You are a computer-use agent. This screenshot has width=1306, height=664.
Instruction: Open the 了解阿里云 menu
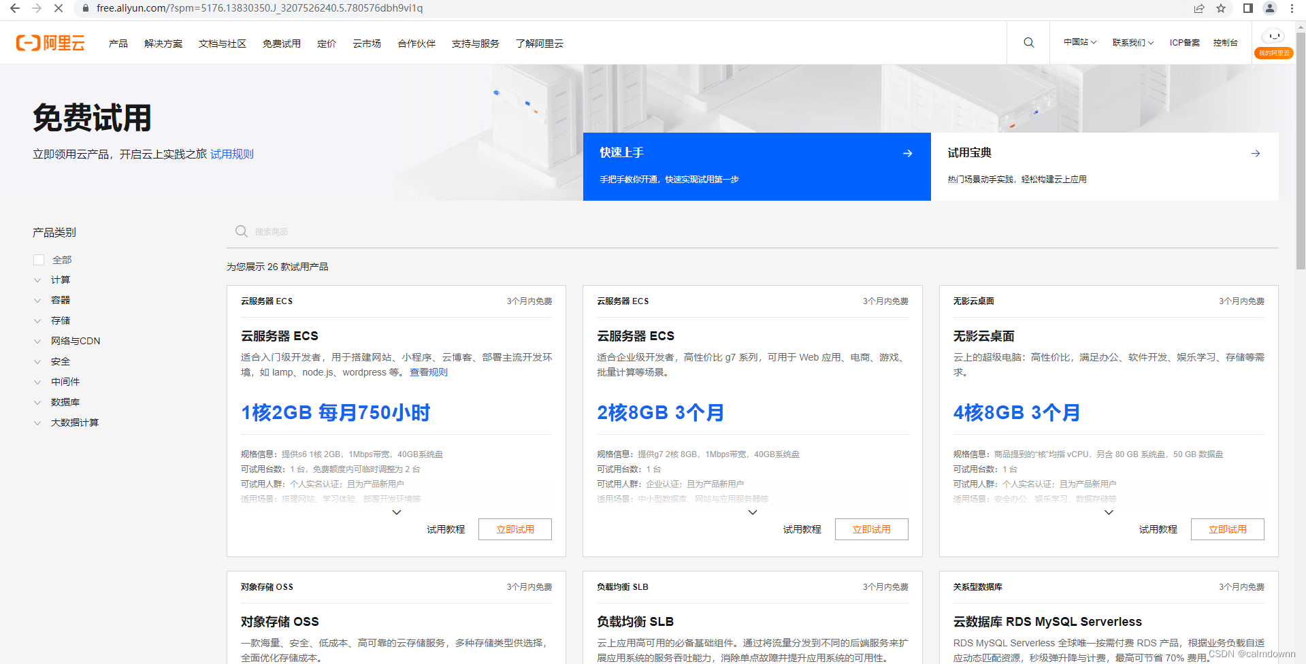(540, 44)
